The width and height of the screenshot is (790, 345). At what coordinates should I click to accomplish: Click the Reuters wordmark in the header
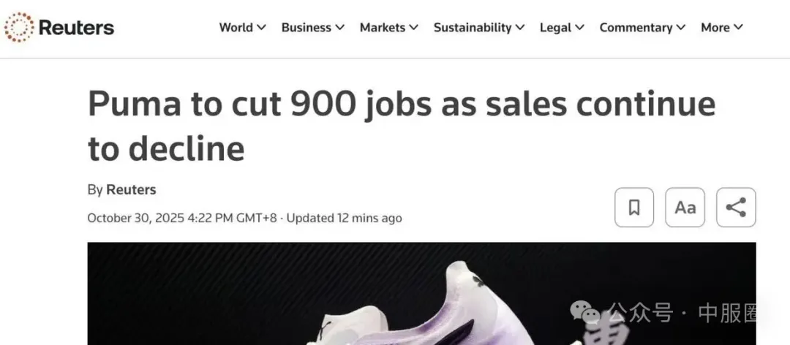click(76, 28)
